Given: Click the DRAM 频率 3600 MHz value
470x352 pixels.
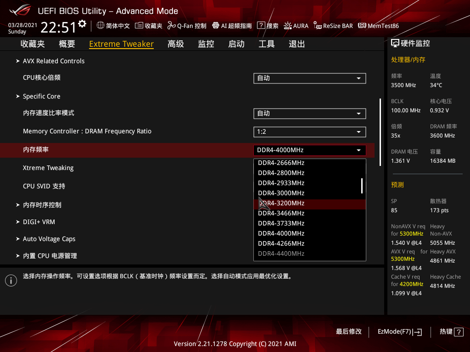Looking at the screenshot, I should click(x=442, y=136).
